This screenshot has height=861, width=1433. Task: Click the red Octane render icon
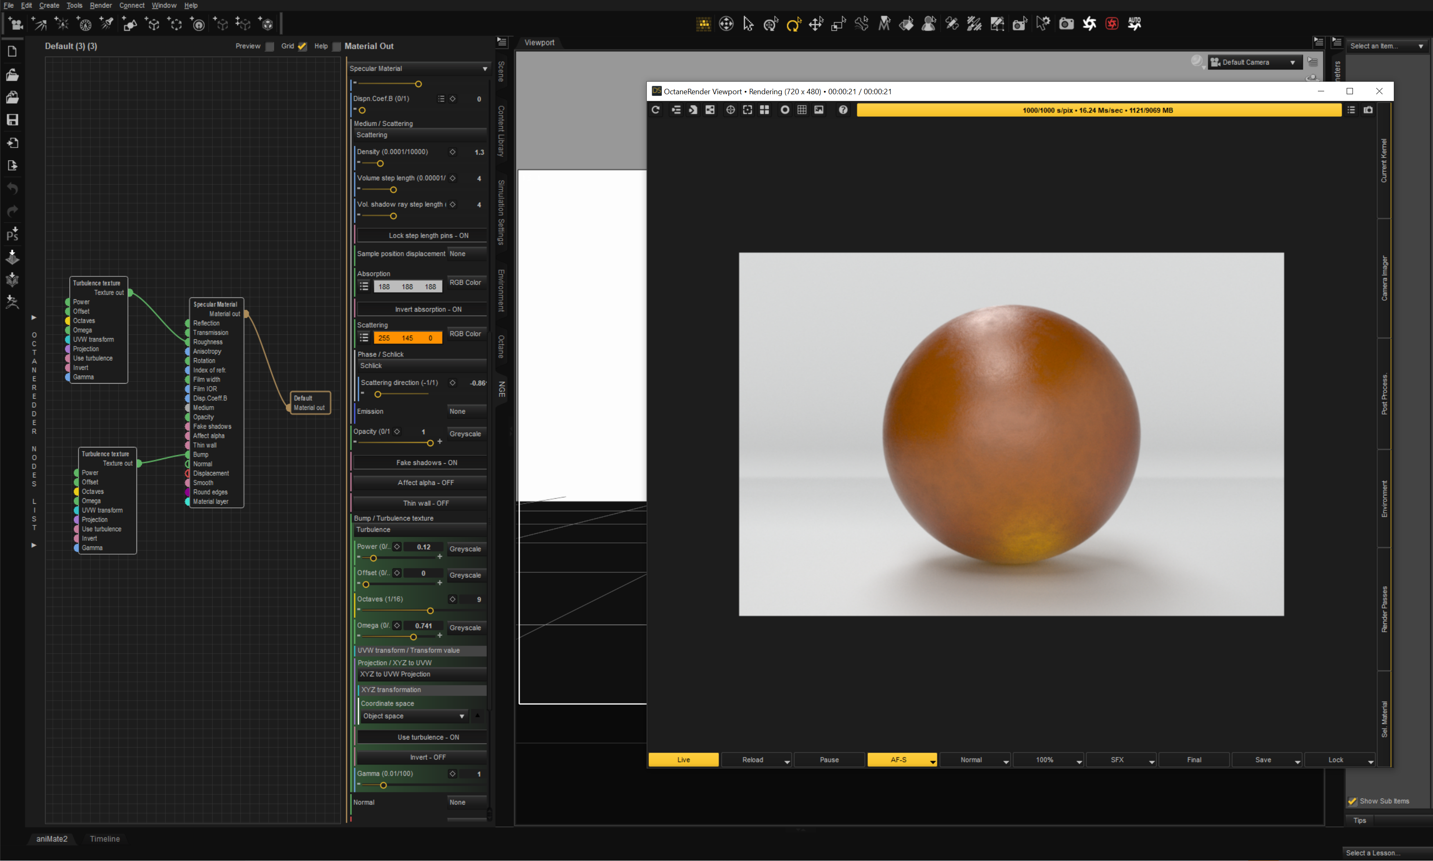pyautogui.click(x=1111, y=24)
